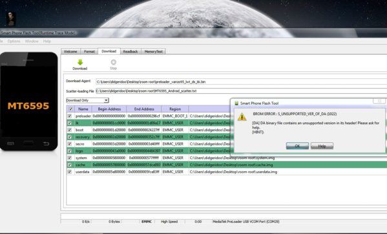Uncheck the system partition checkbox
The height and width of the screenshot is (234, 387).
tap(70, 158)
